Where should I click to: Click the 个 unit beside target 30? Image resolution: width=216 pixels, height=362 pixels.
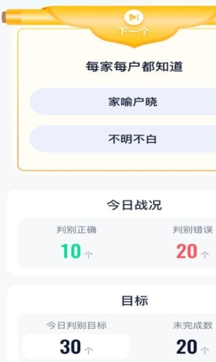point(89,351)
